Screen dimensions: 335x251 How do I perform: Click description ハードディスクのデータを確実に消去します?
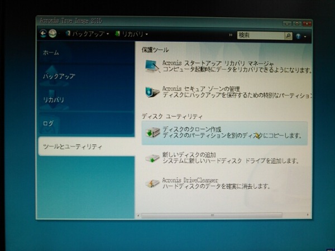(x=216, y=186)
